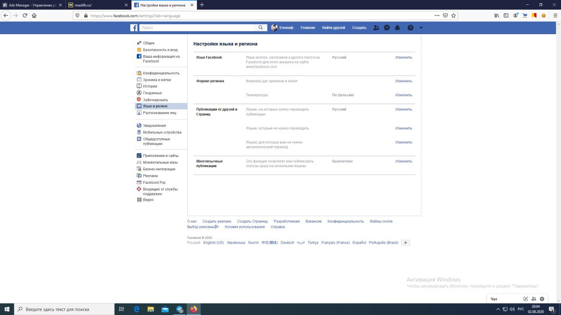561x315 pixels.
Task: Click Главная link in Facebook header
Action: pyautogui.click(x=308, y=28)
